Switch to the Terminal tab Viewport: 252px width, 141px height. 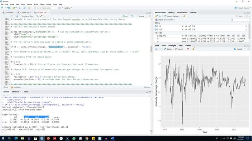click(15, 92)
